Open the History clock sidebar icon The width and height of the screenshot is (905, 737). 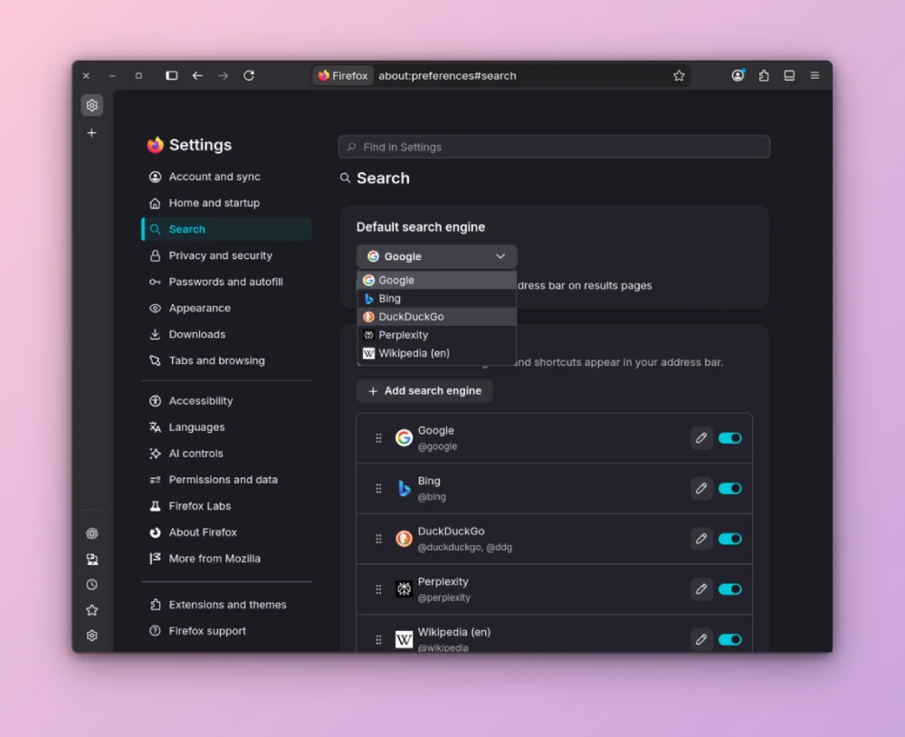[91, 585]
